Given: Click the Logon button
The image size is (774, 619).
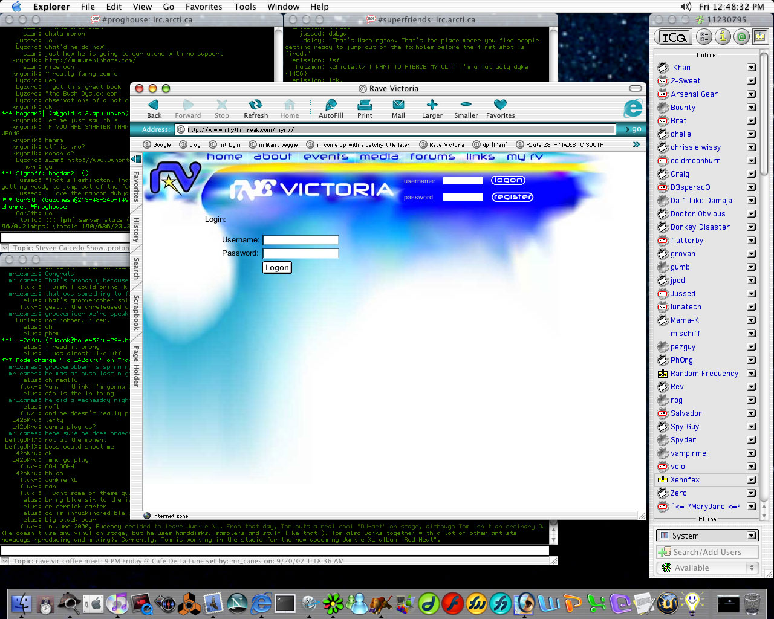Looking at the screenshot, I should 277,267.
